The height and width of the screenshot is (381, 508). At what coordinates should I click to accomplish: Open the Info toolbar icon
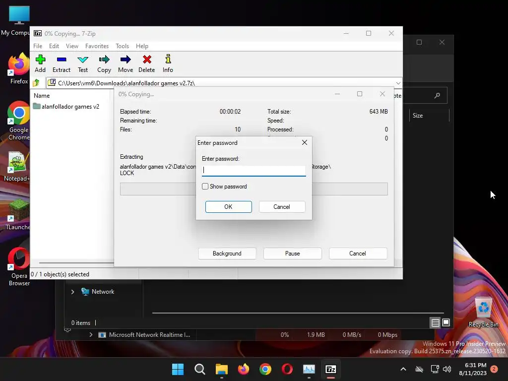coord(168,63)
